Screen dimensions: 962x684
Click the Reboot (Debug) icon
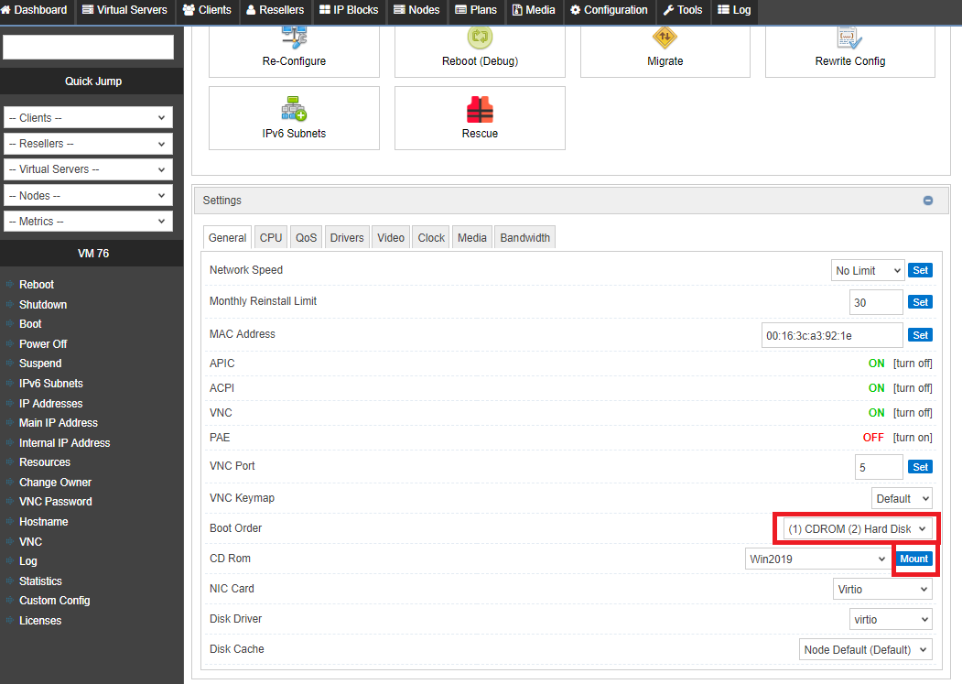[480, 38]
